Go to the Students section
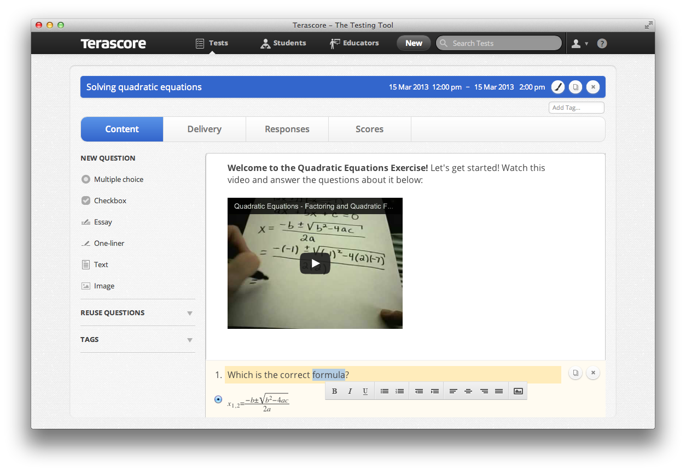686x472 pixels. [x=283, y=44]
